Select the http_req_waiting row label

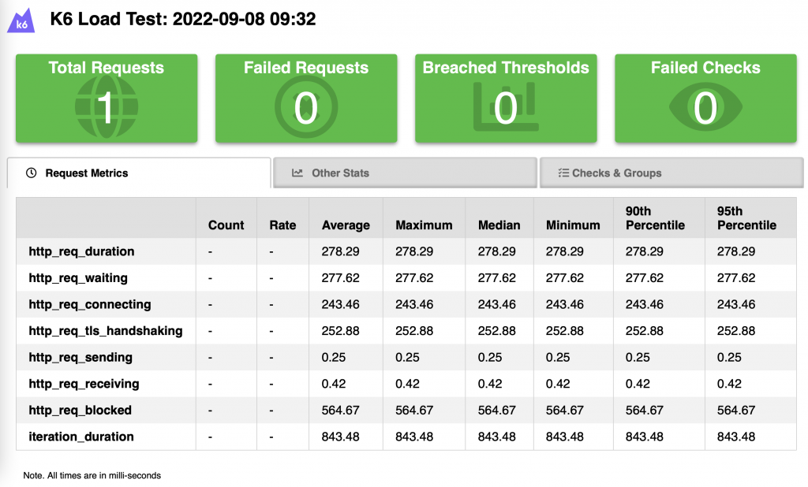point(78,278)
